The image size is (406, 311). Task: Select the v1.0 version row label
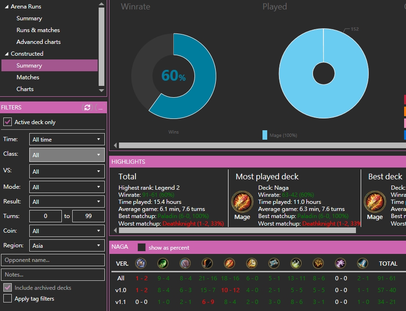pos(121,290)
